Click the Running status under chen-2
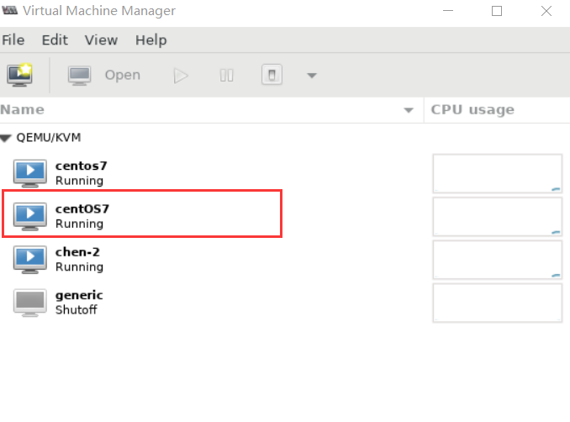The image size is (570, 422). coord(79,266)
